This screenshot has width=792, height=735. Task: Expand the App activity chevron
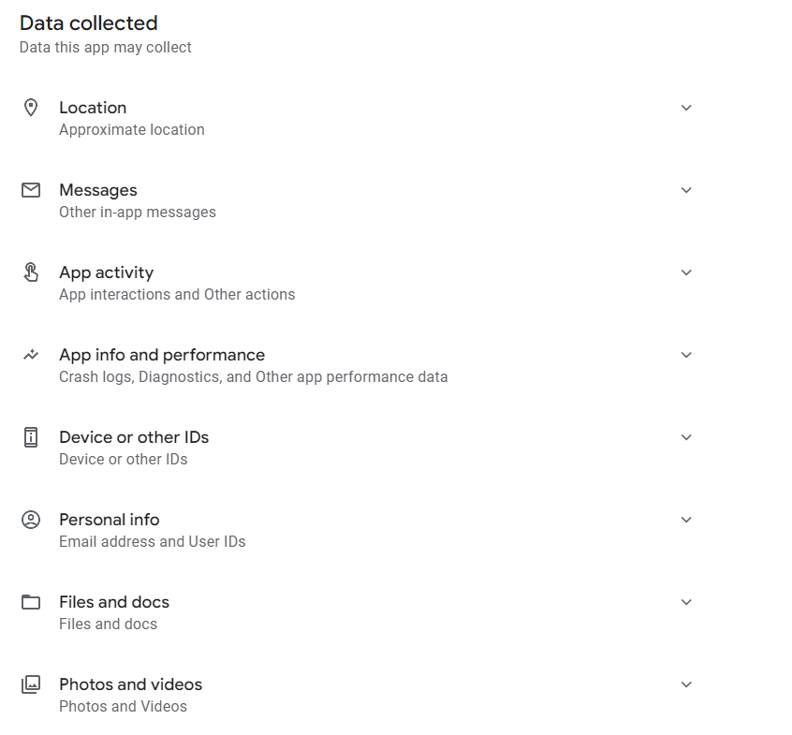(686, 272)
